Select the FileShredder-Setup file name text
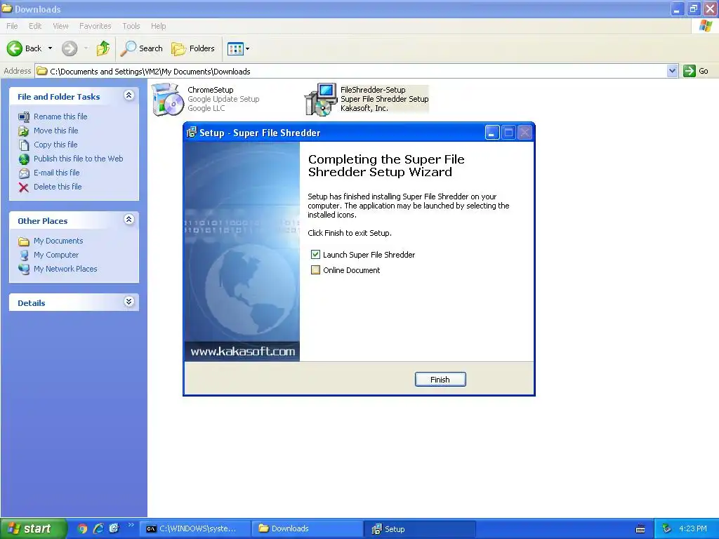This screenshot has height=539, width=719. 373,90
